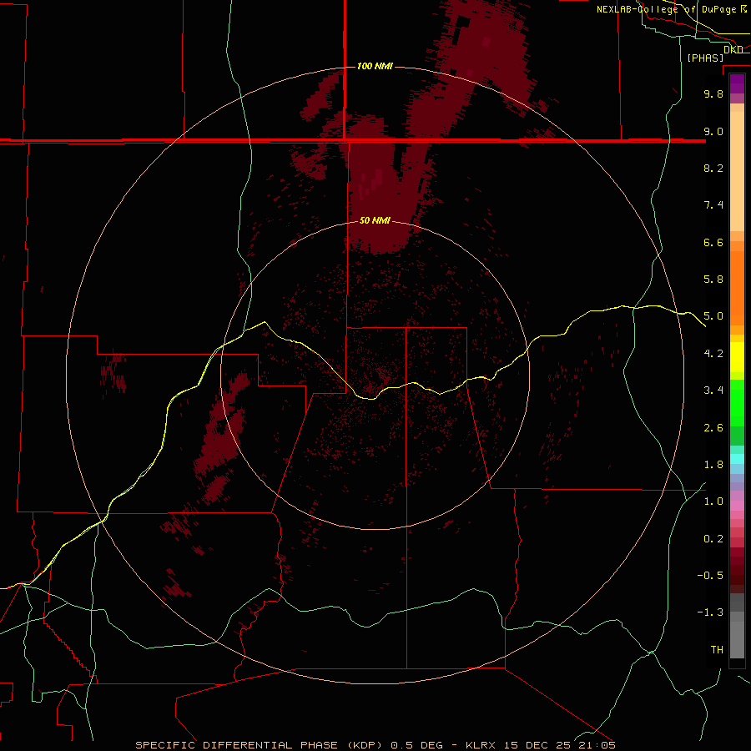Click the pink segment of the color bar
751x751 pixels.
737,507
